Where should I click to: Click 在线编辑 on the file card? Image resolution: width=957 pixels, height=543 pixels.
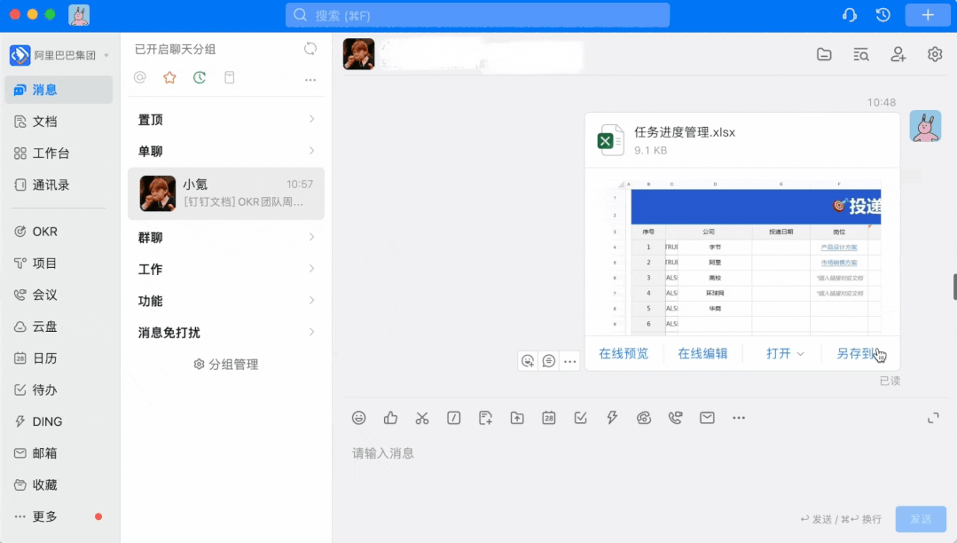click(702, 354)
